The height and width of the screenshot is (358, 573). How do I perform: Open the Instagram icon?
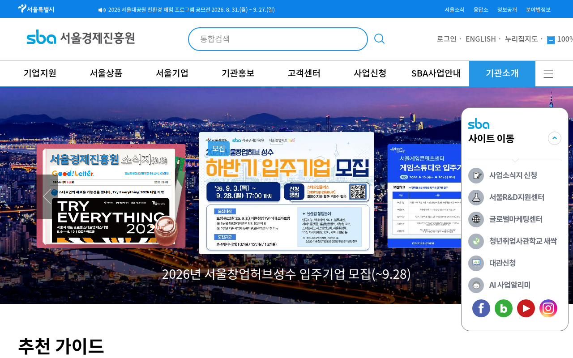[x=548, y=308]
